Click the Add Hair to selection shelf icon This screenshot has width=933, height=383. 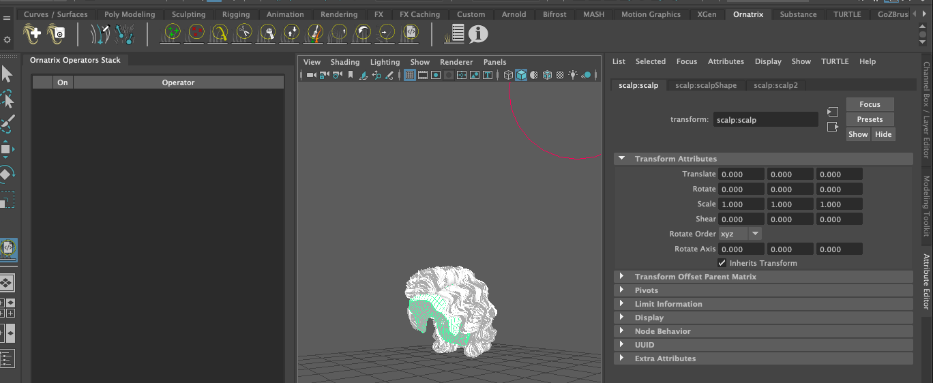(32, 32)
